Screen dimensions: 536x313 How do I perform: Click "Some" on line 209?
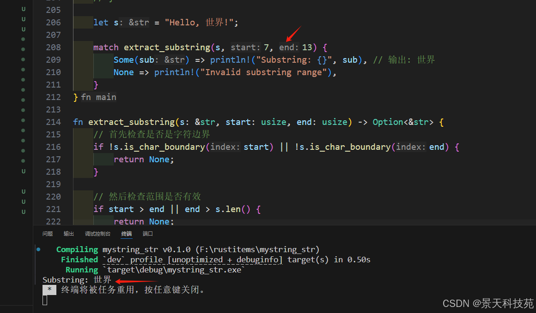click(124, 60)
